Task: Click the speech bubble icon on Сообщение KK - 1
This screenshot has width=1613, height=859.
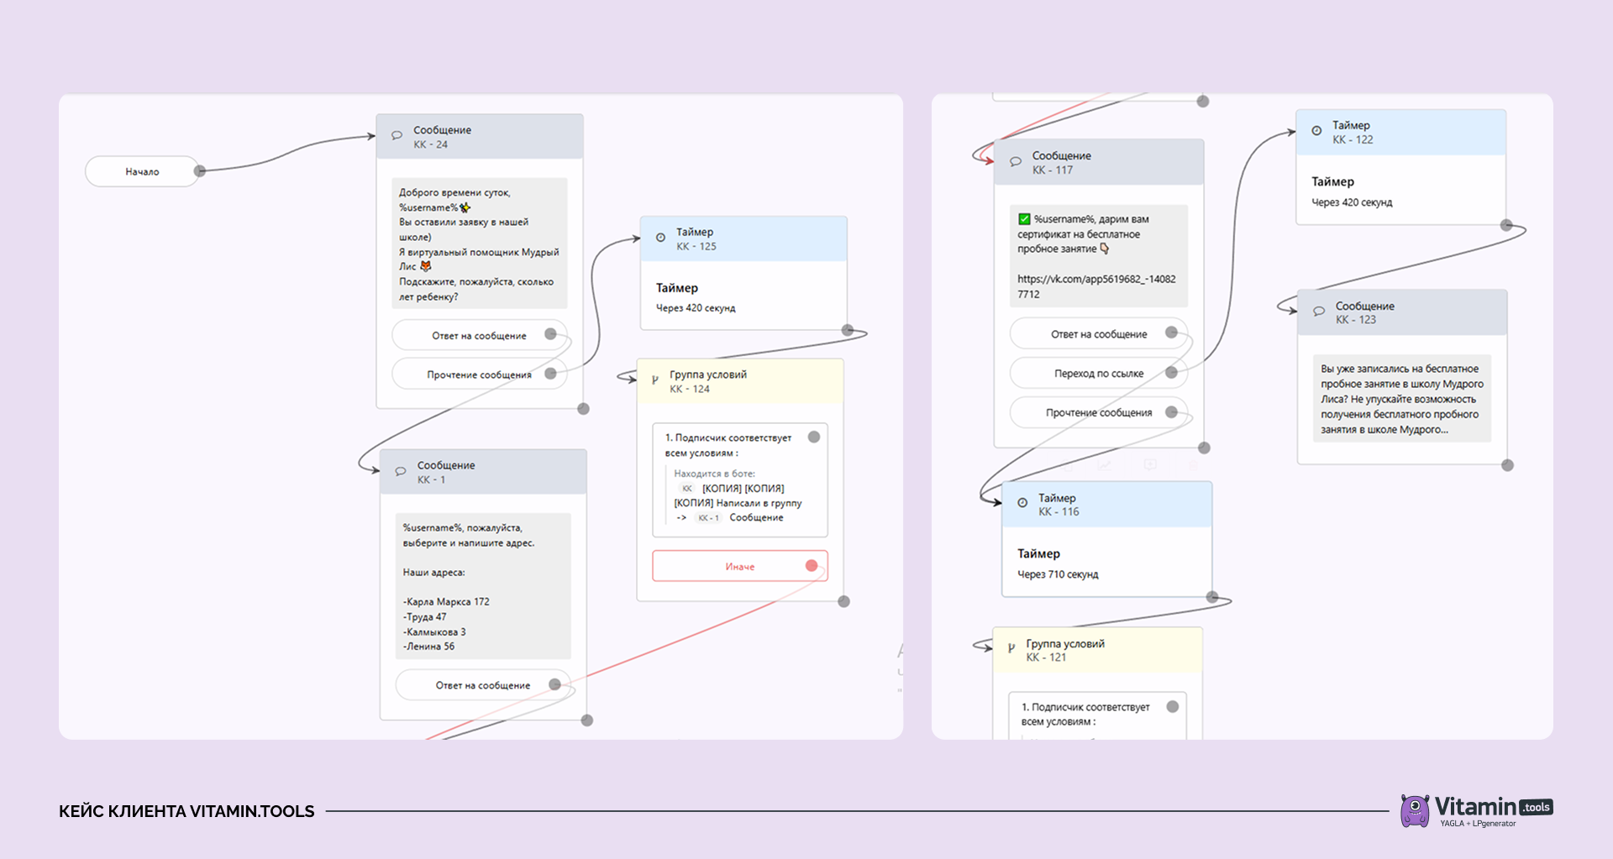Action: [x=401, y=471]
